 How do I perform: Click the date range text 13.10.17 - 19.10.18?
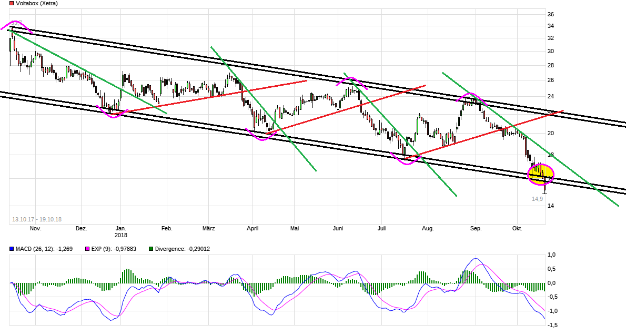click(x=37, y=217)
